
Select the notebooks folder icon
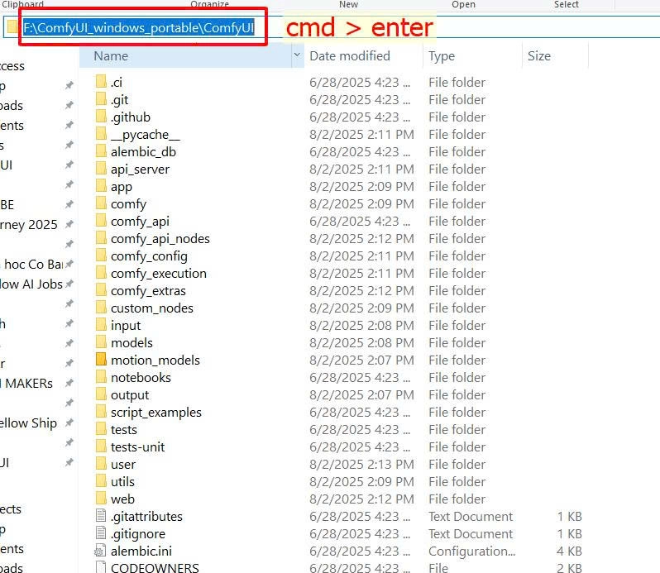pos(101,376)
